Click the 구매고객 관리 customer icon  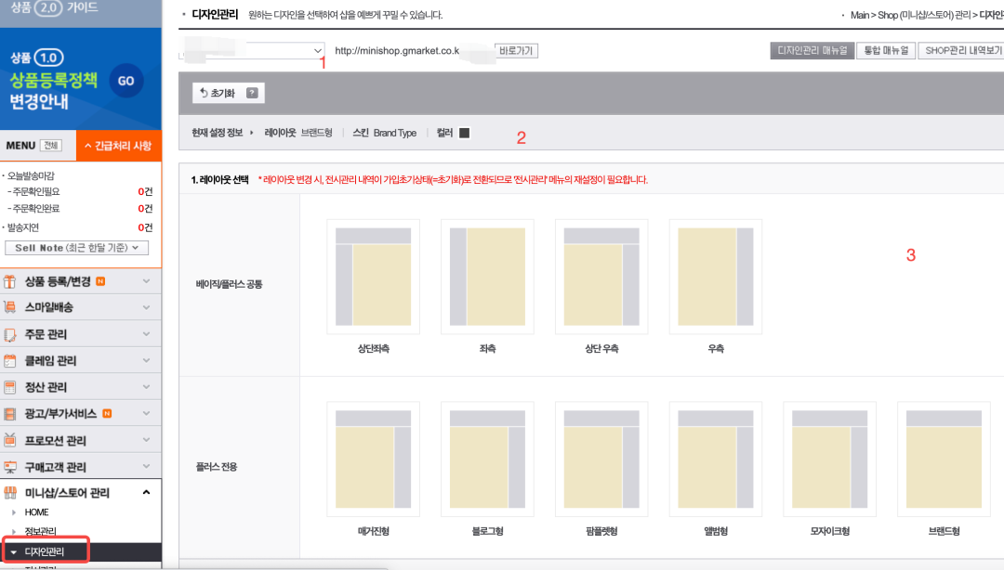tap(12, 465)
